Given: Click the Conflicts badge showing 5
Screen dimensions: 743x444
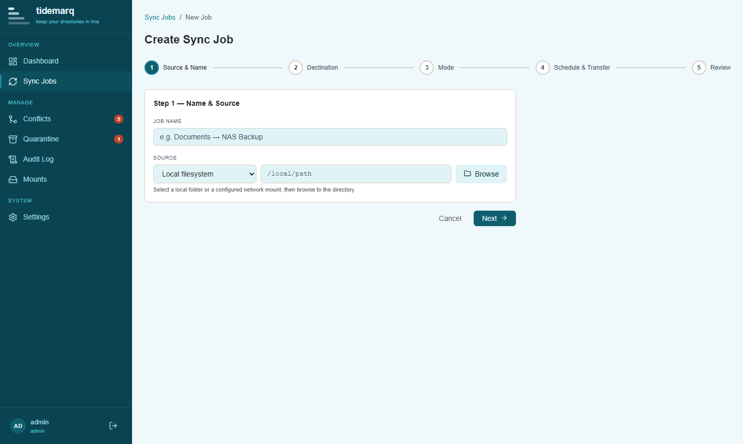Looking at the screenshot, I should [119, 119].
